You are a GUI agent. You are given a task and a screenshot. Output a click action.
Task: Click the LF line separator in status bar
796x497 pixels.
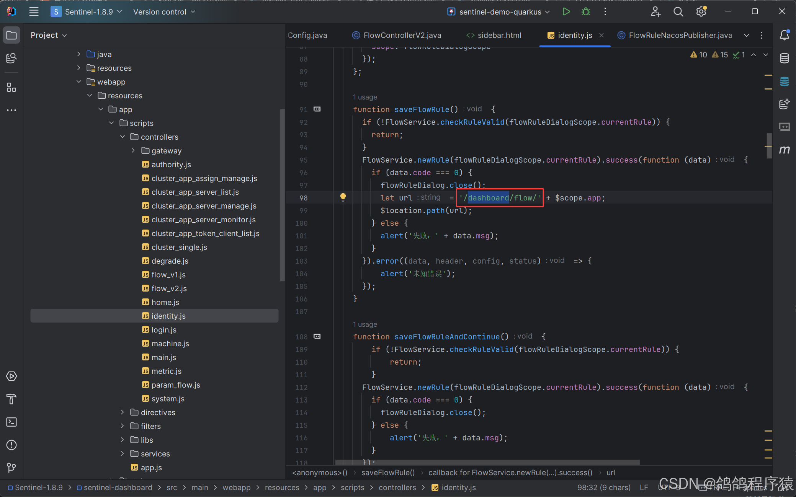tap(644, 487)
